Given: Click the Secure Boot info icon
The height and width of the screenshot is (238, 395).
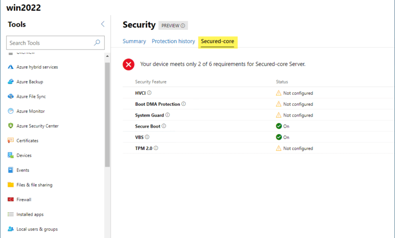Looking at the screenshot, I should (164, 126).
